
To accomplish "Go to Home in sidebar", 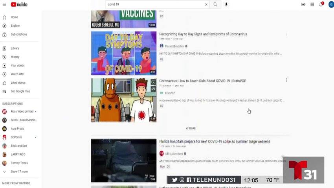I will click(14, 17).
